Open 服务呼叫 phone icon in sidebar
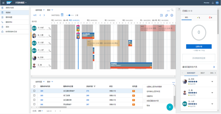Viewport: 221px width, 114px height. tap(3, 22)
